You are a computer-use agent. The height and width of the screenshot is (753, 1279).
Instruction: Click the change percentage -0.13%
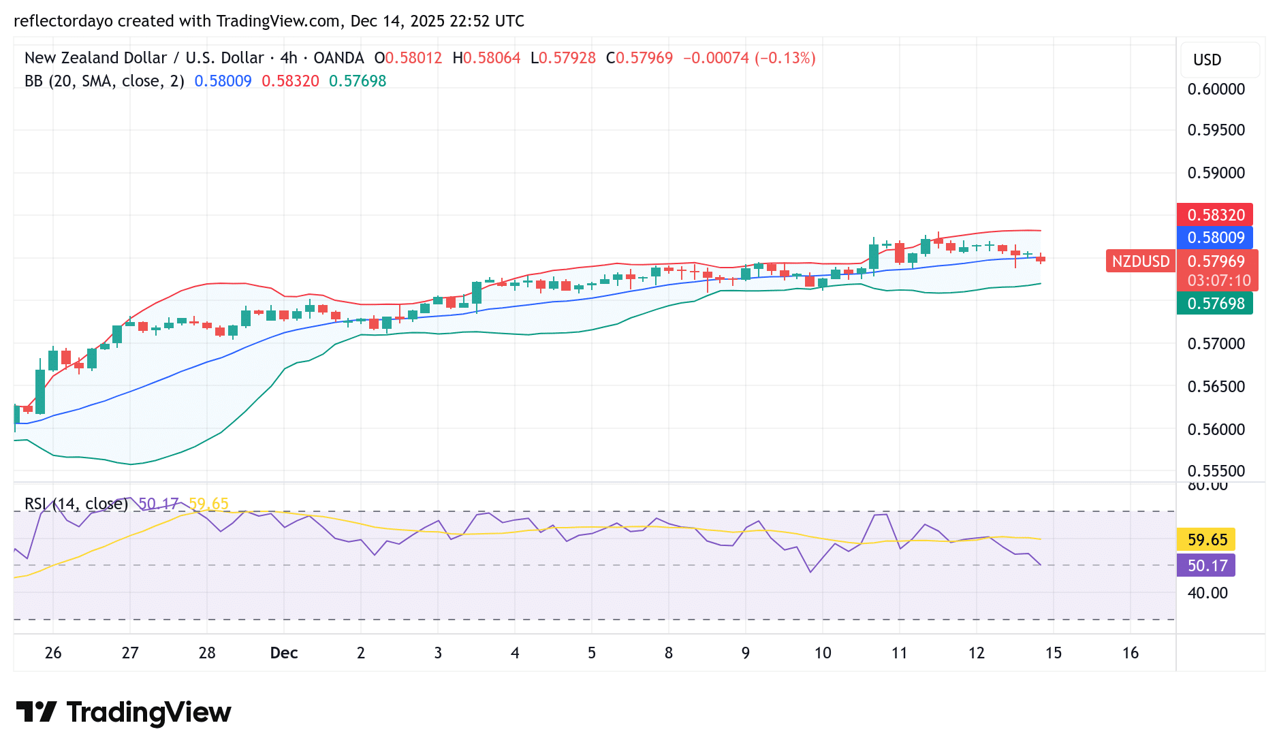pos(785,58)
